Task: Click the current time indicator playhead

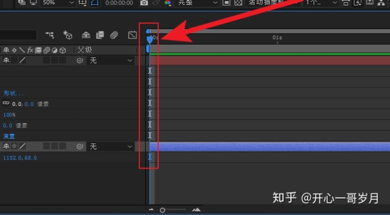Action: coord(149,40)
